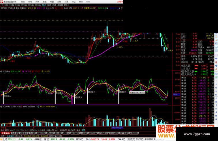The width and height of the screenshot is (218, 141).
Task: Select 融资融券 sector tag
Action: [x=75, y=133]
